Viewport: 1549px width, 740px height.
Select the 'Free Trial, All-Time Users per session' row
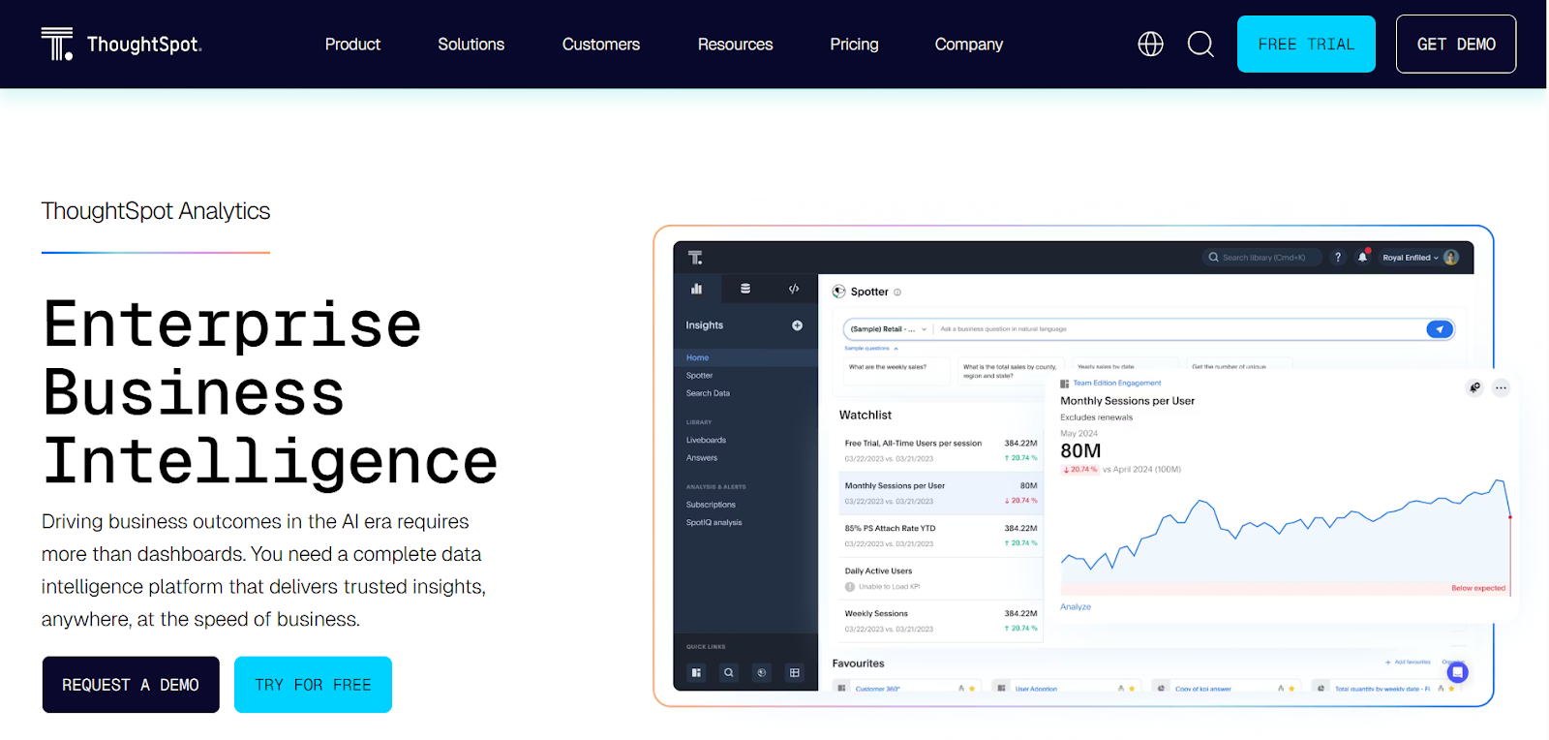tap(940, 450)
